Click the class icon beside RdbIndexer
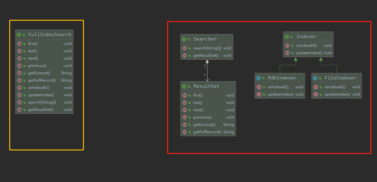This screenshot has width=377, height=182. (258, 78)
